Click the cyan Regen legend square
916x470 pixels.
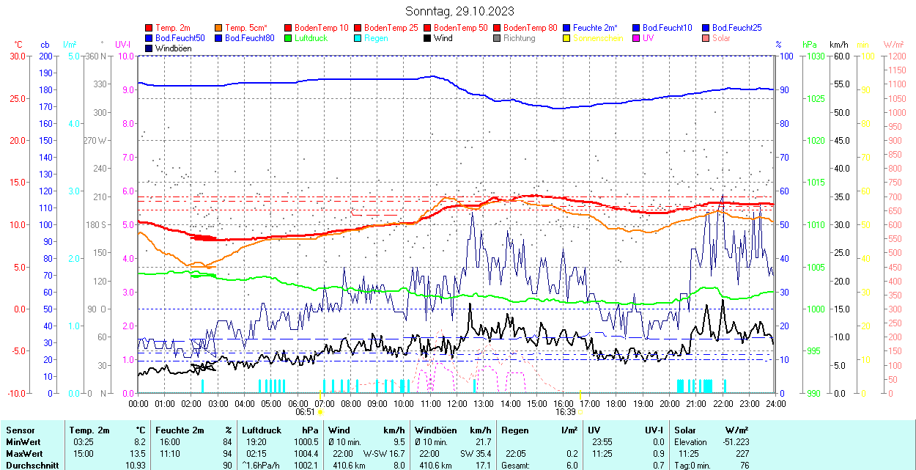pyautogui.click(x=358, y=38)
